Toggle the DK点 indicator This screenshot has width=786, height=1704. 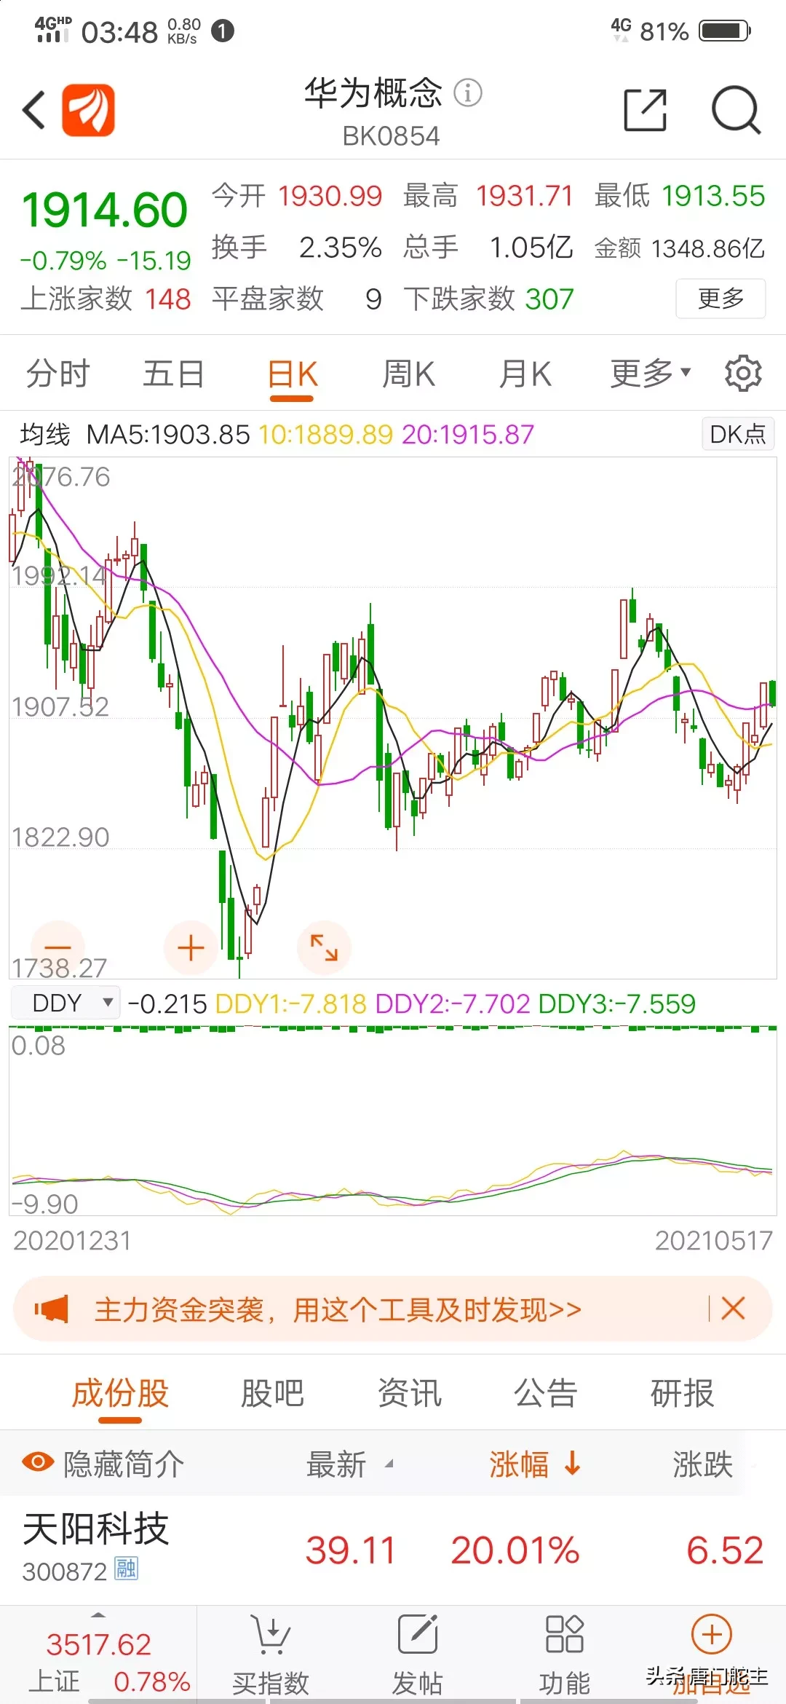coord(738,434)
